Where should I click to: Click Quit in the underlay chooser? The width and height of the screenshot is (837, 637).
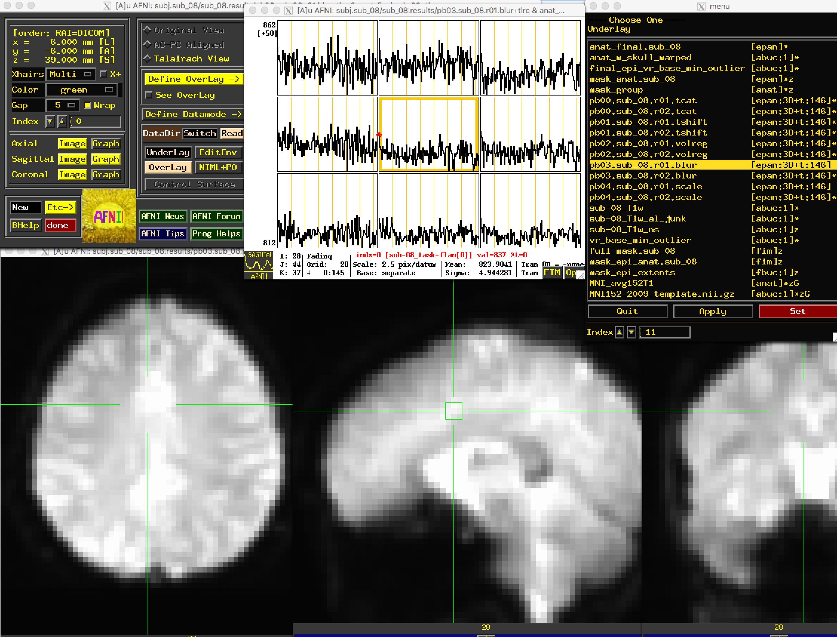(x=628, y=311)
